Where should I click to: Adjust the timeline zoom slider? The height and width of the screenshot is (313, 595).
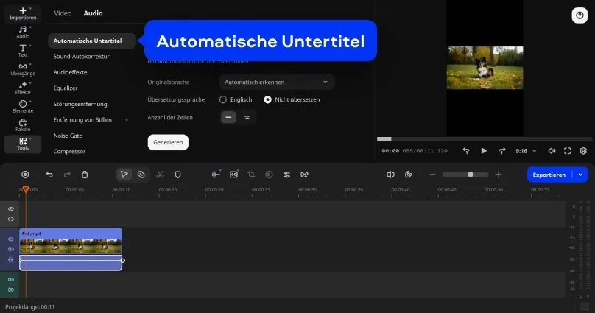(471, 175)
